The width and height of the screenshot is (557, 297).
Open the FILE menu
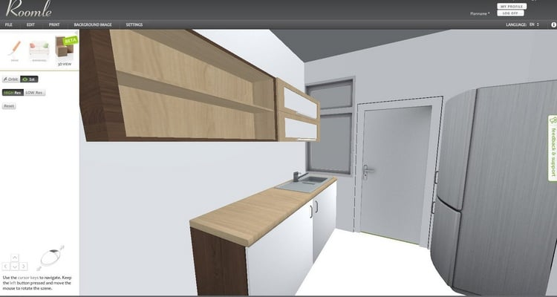coord(8,25)
